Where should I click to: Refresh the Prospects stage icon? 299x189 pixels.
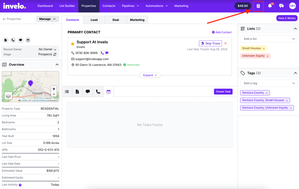tap(55, 54)
